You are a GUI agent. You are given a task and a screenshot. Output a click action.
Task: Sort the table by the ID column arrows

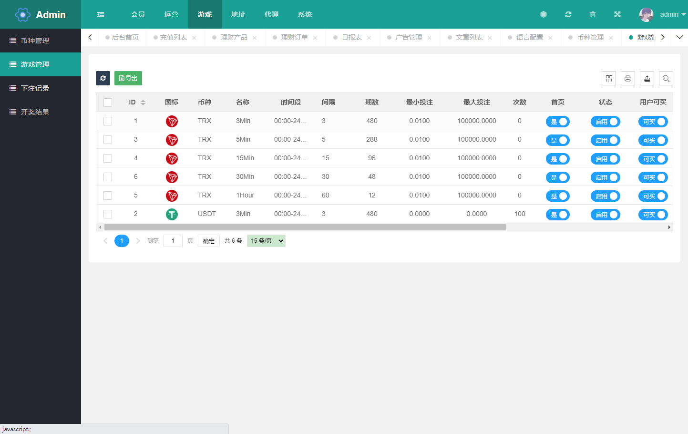click(x=143, y=103)
